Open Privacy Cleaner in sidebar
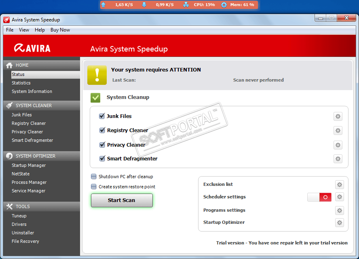The width and height of the screenshot is (359, 259). (27, 132)
